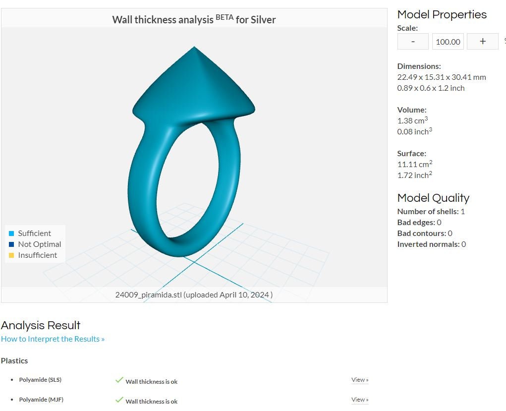Select the 24009_piramida.stl filename caption
This screenshot has height=411, width=506.
point(149,295)
